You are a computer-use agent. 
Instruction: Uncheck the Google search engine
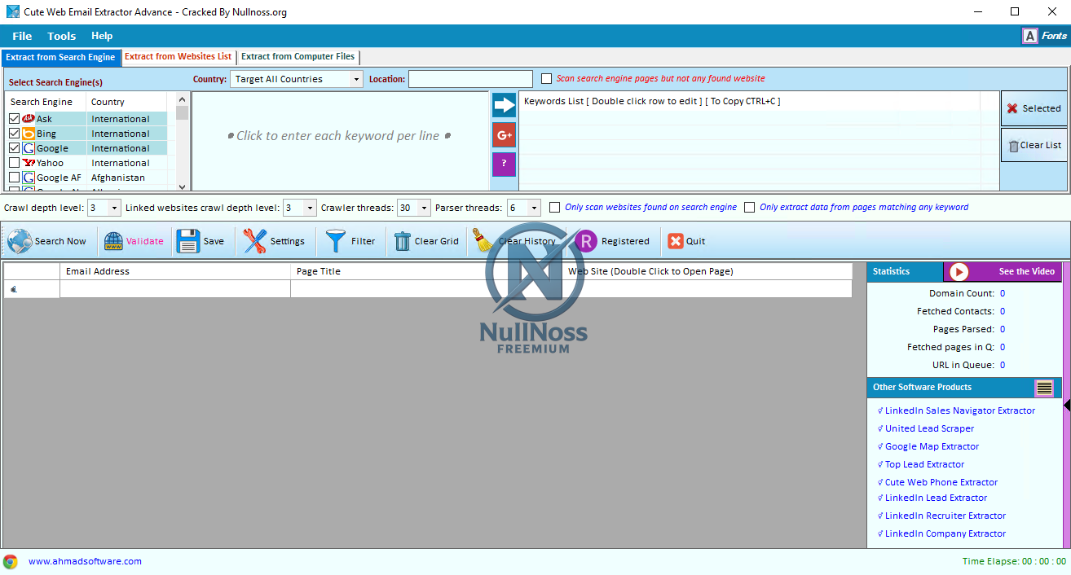coord(14,147)
